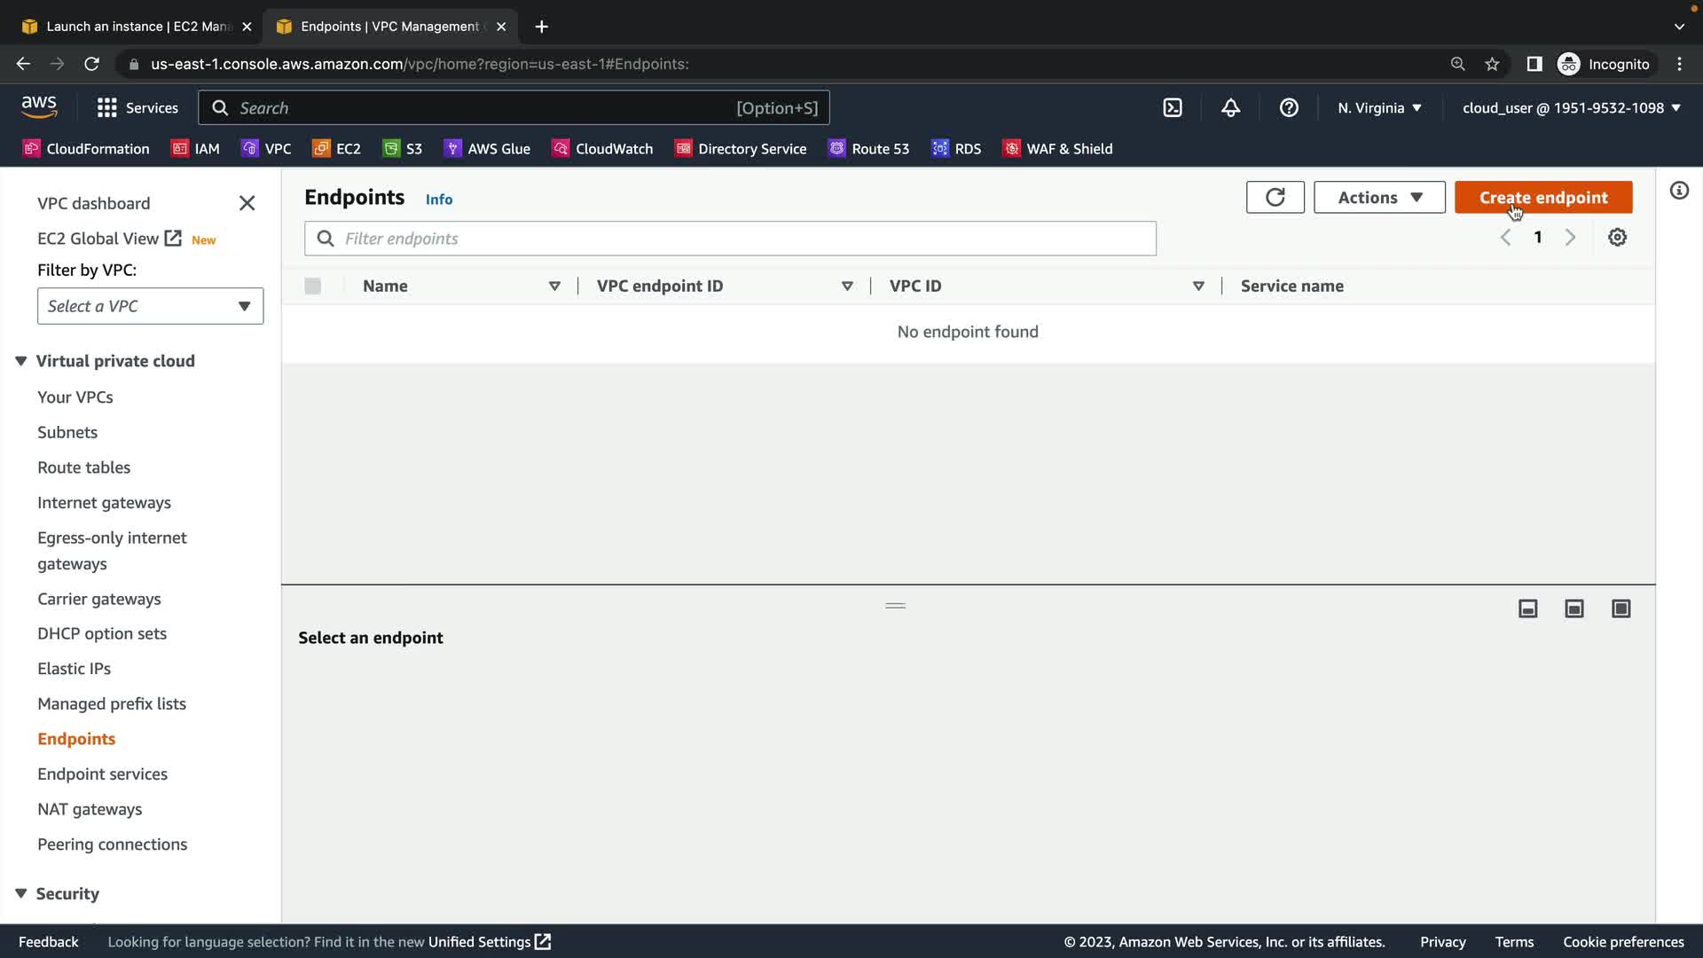Click the Create endpoint button

click(1542, 197)
